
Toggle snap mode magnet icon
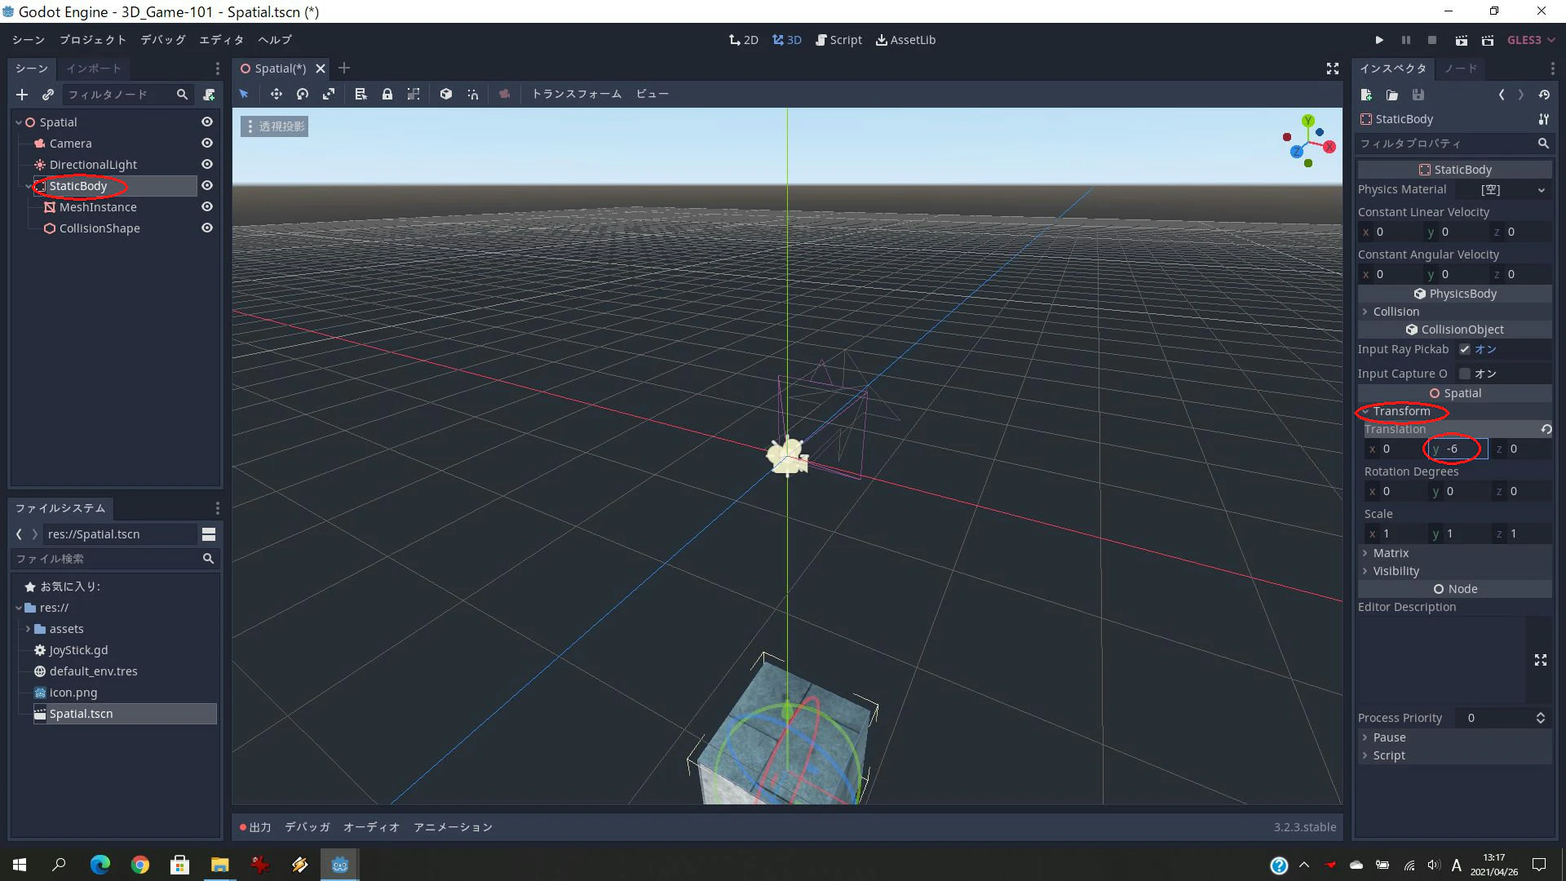(x=473, y=94)
